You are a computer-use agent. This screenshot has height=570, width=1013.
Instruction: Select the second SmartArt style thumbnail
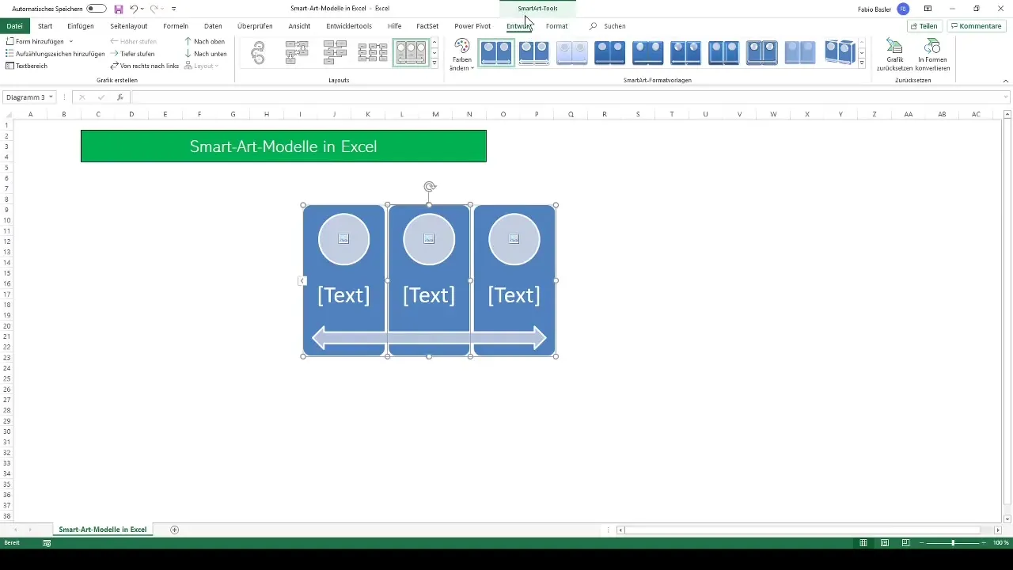tap(534, 53)
